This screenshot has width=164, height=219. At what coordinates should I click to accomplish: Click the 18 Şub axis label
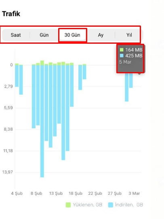tap(76, 193)
